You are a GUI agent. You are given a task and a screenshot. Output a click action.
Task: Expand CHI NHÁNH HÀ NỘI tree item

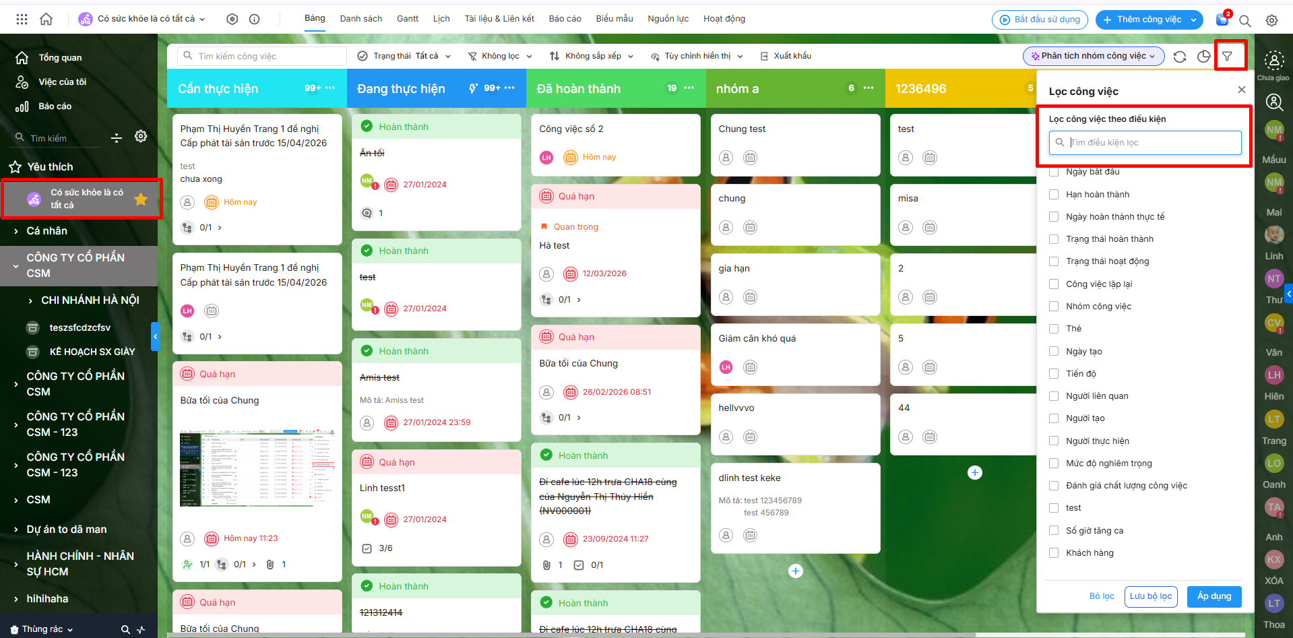pyautogui.click(x=30, y=300)
